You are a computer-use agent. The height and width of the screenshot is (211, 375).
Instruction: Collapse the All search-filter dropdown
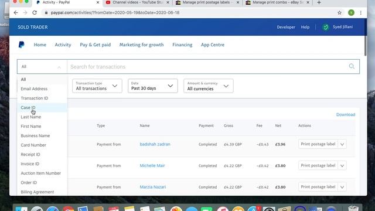click(42, 66)
